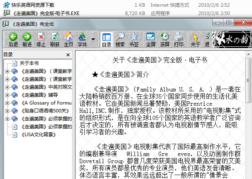252x179 pixels.
Task: Click EXE file's book icon in file list
Action: 7,13
